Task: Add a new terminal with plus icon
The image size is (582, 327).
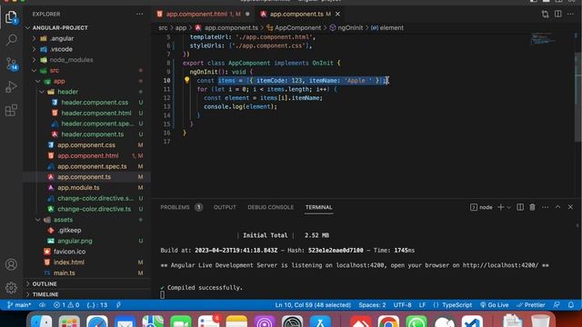Action: click(x=501, y=207)
